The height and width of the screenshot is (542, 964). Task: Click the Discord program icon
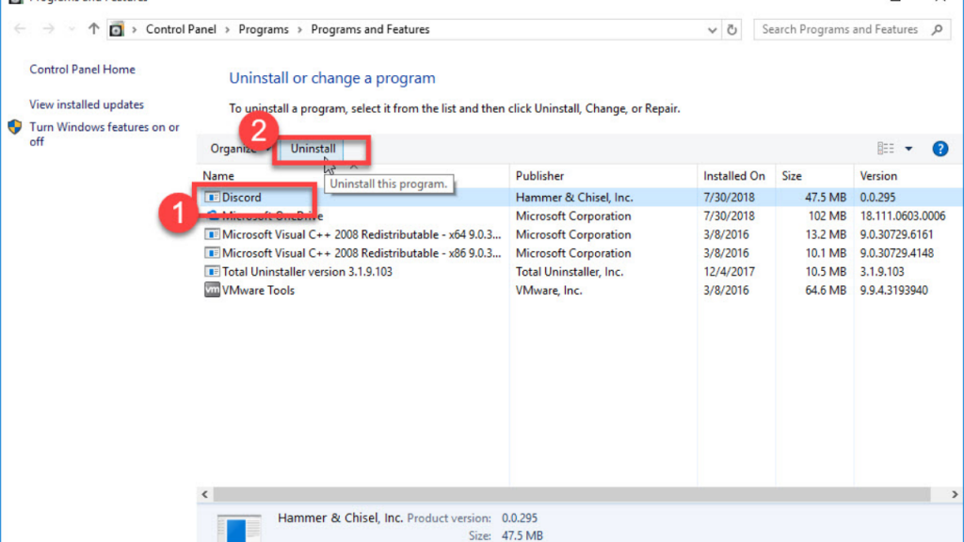tap(212, 198)
